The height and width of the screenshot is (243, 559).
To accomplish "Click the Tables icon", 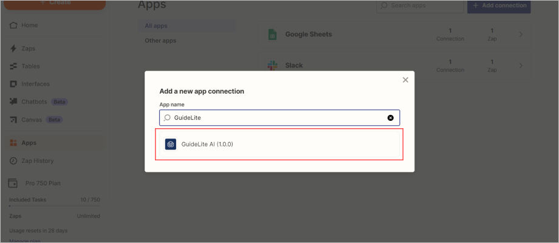I will (13, 66).
